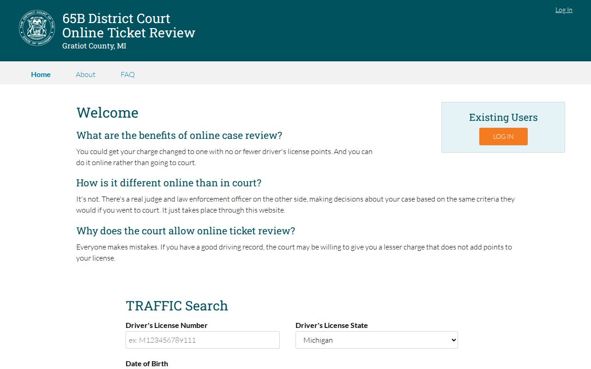This screenshot has height=369, width=591.
Task: Click the Log In link at top right
Action: pos(564,10)
